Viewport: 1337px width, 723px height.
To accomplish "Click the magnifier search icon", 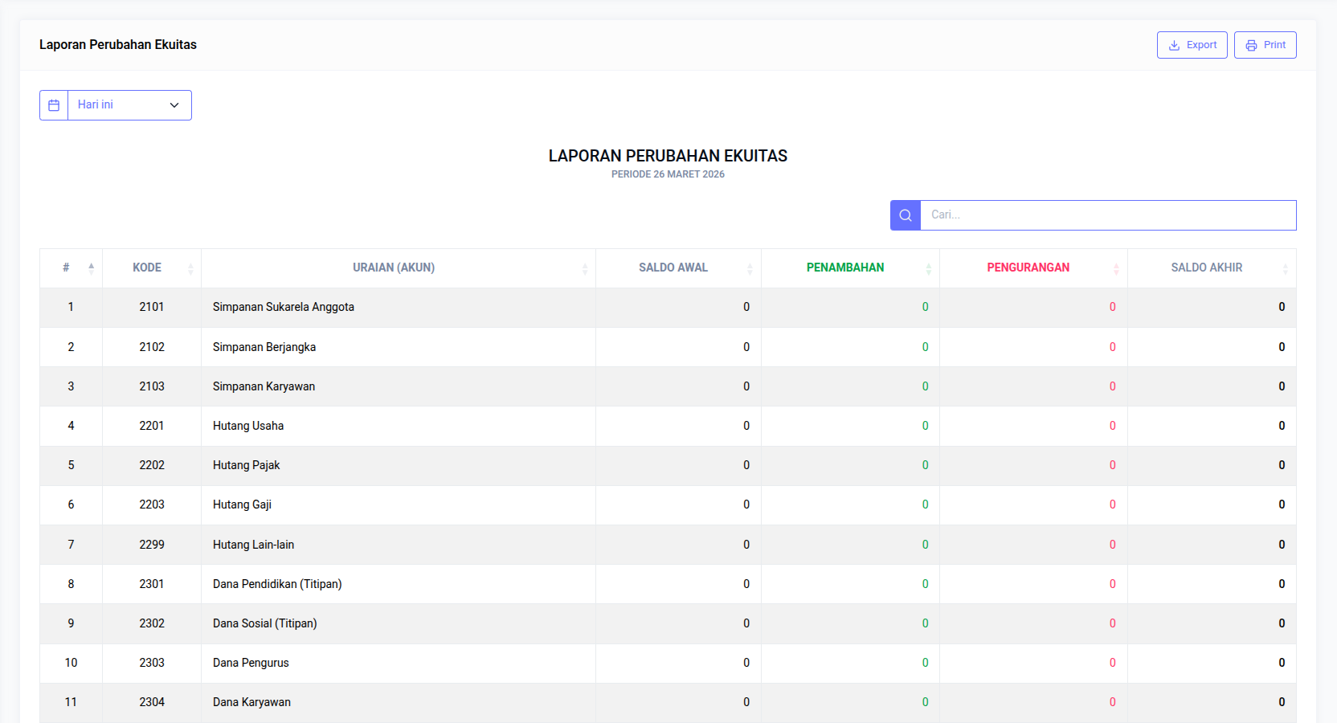I will pos(906,215).
